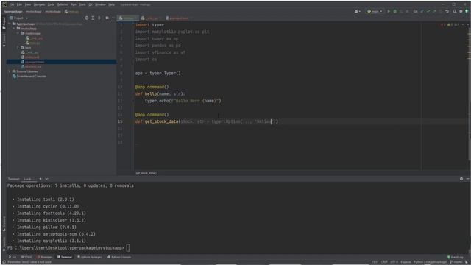This screenshot has width=471, height=265.
Task: Click Select Opened File target icon
Action: pyautogui.click(x=87, y=18)
